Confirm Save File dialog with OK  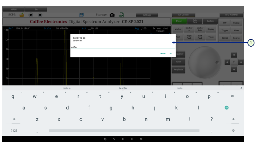[x=171, y=54]
